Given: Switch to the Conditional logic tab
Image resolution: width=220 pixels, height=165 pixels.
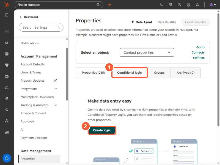Looking at the screenshot, I should tap(130, 73).
